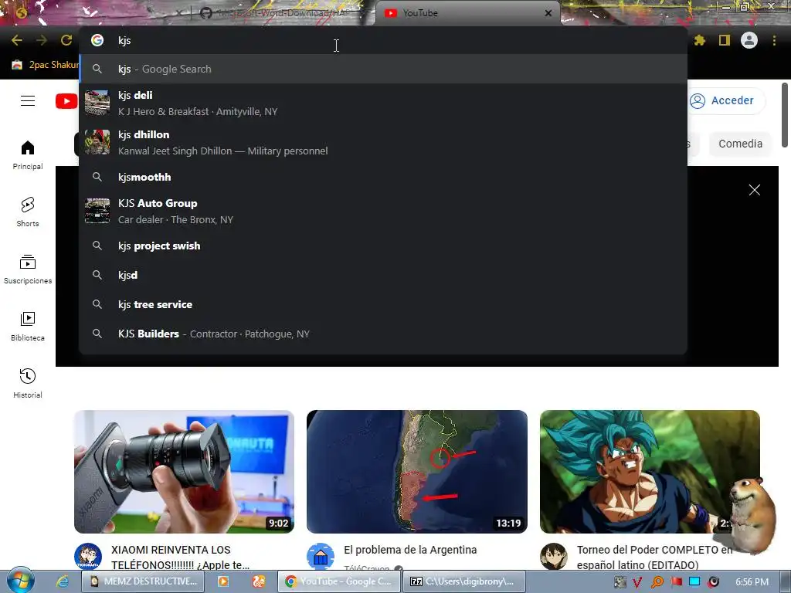This screenshot has width=791, height=593.
Task: Open Historial in the sidebar
Action: click(x=28, y=383)
